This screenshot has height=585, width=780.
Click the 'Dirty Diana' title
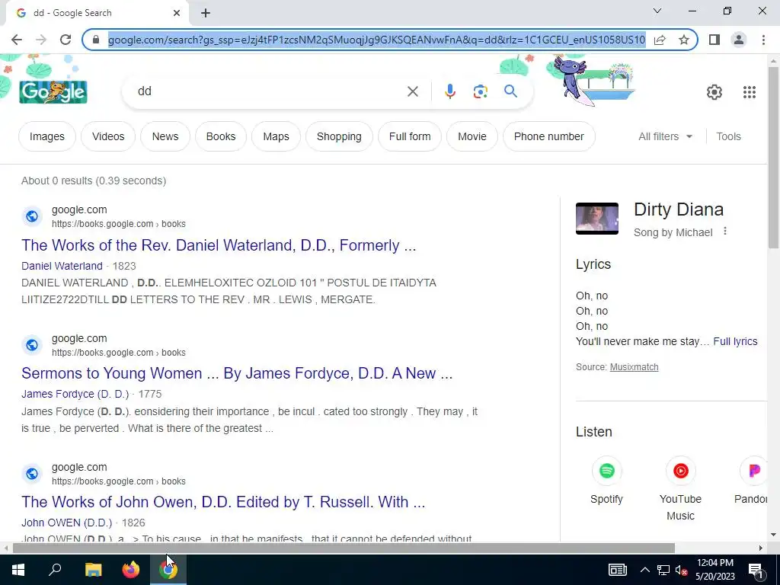pos(679,209)
